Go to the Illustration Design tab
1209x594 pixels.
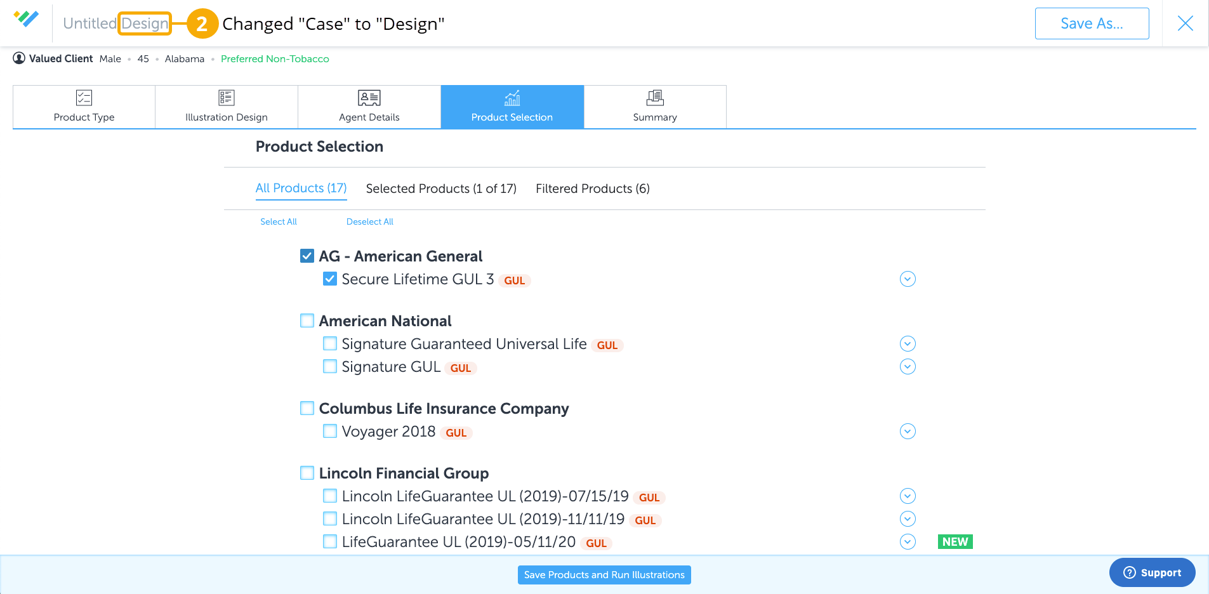(227, 107)
